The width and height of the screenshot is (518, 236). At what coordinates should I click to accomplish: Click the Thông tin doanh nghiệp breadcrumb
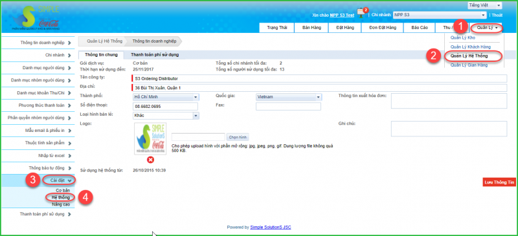point(154,41)
